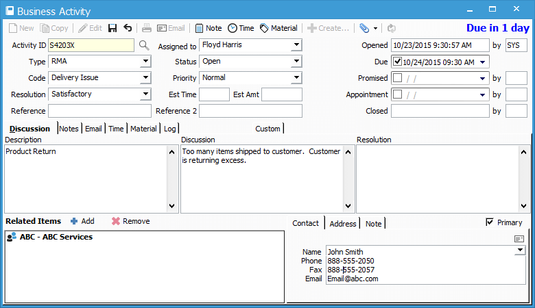Add a Note using the toolbar notepad icon

pos(200,28)
